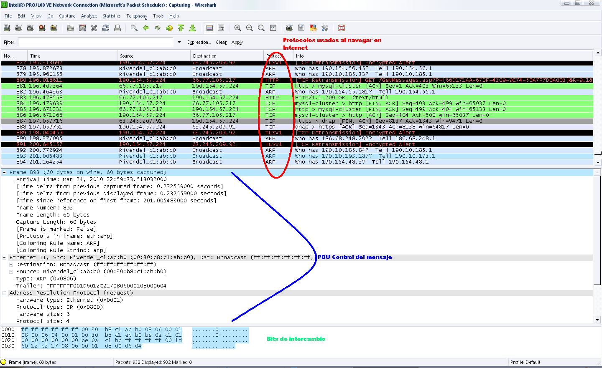Open the Capture Options dialog
The height and width of the screenshot is (368, 602).
(x=18, y=28)
